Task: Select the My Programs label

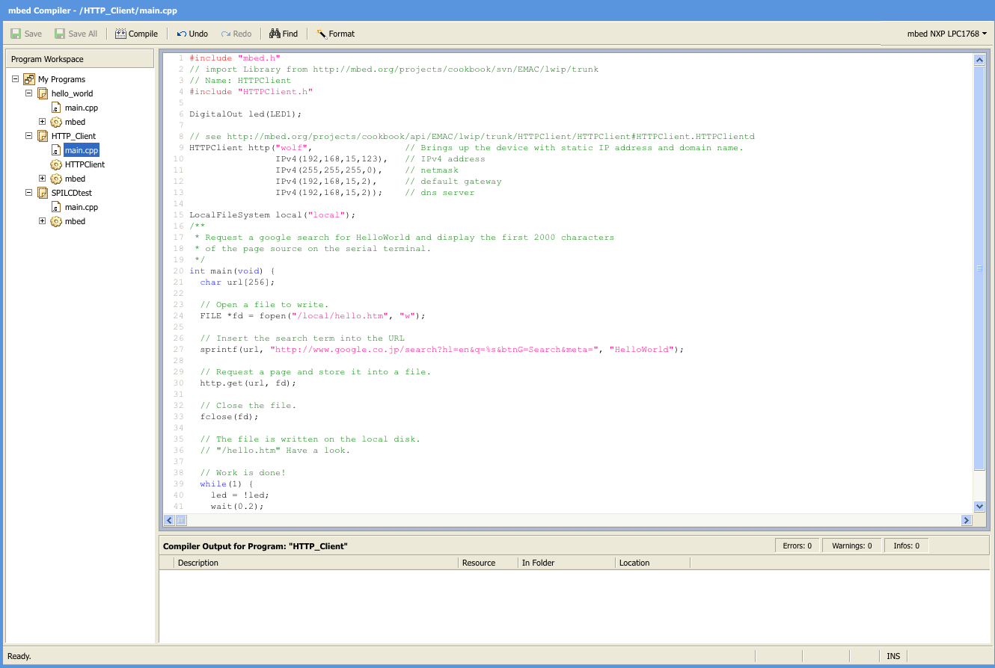Action: (61, 79)
